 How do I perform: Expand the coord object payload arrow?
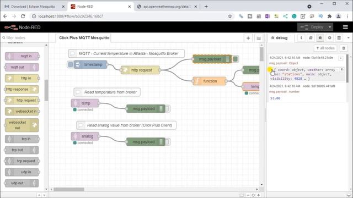point(272,70)
